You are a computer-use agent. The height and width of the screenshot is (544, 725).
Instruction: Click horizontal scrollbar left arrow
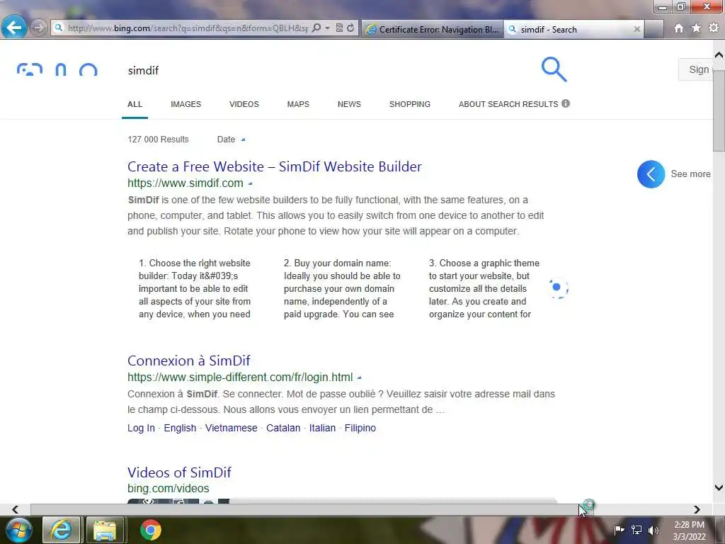[16, 509]
